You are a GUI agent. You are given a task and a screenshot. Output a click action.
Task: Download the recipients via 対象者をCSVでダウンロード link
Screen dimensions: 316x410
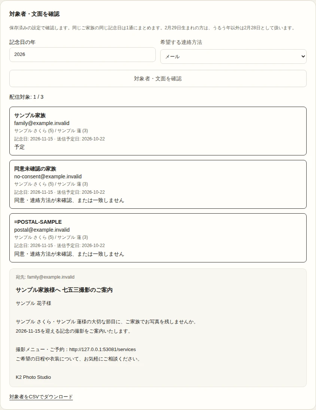[41, 396]
